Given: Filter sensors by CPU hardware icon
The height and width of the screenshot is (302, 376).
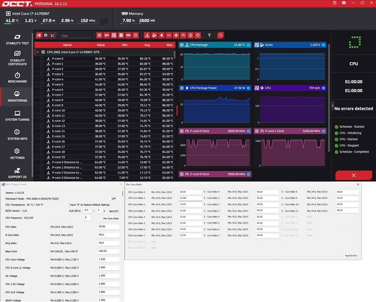Looking at the screenshot, I should tap(99, 35).
